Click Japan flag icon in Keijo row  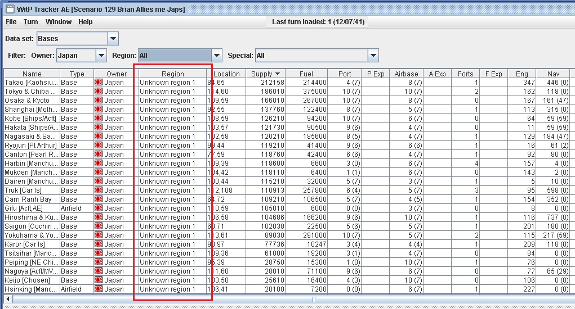coord(99,280)
